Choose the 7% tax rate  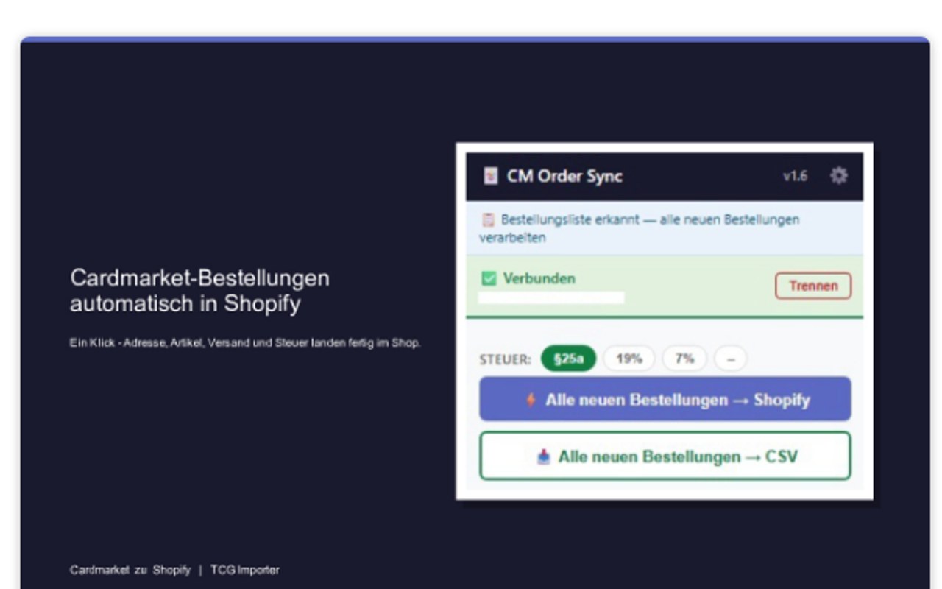click(x=684, y=359)
